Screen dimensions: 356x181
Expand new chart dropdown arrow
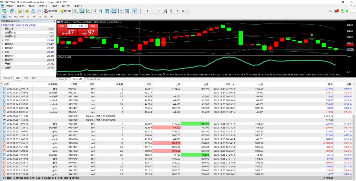pyautogui.click(x=8, y=11)
